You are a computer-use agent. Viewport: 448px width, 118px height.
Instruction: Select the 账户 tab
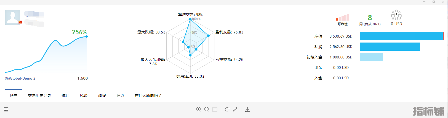coord(14,95)
